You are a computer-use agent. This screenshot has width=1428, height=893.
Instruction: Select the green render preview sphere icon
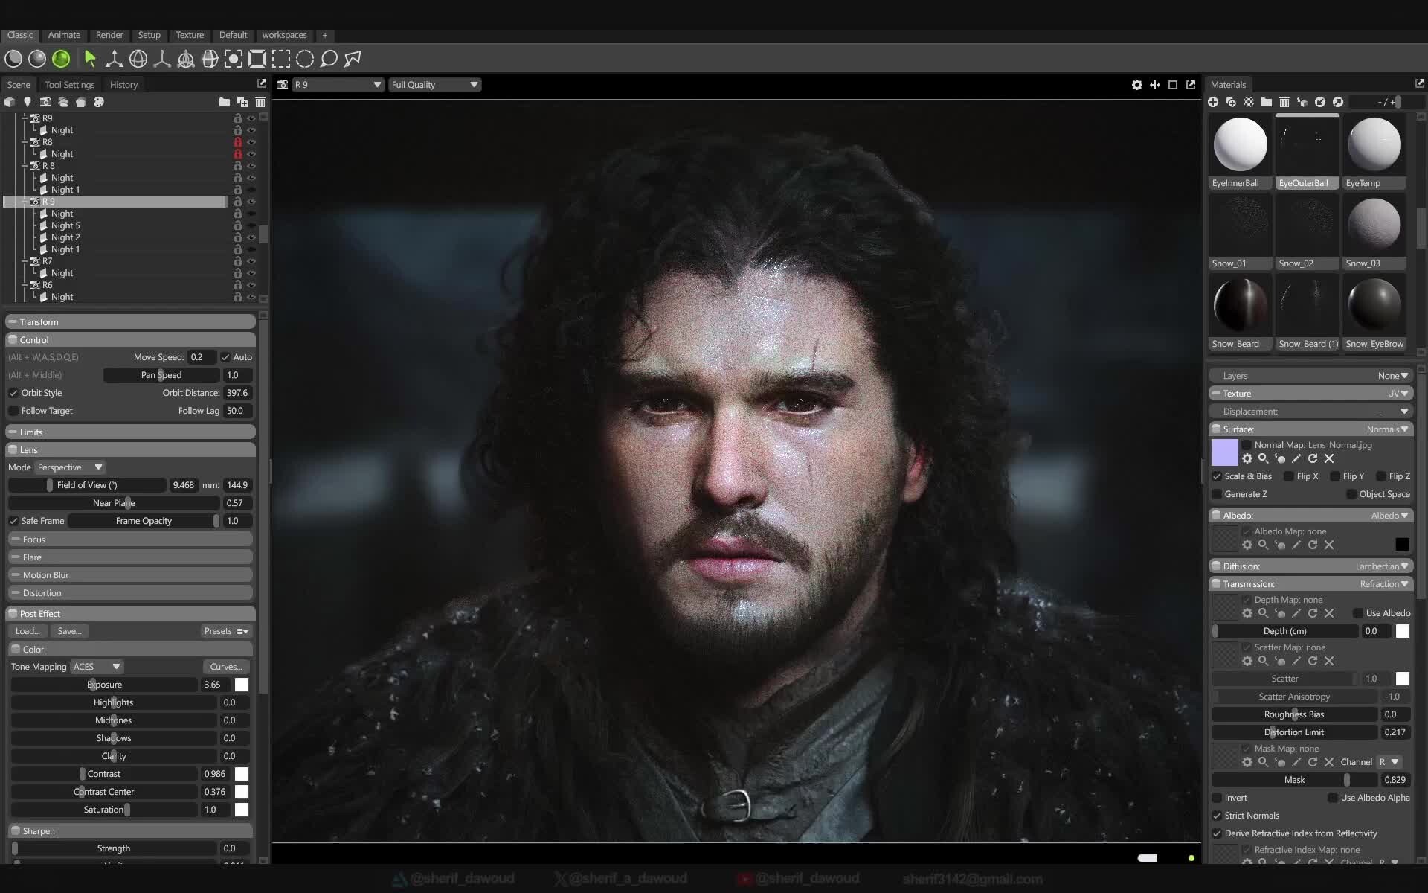tap(60, 59)
